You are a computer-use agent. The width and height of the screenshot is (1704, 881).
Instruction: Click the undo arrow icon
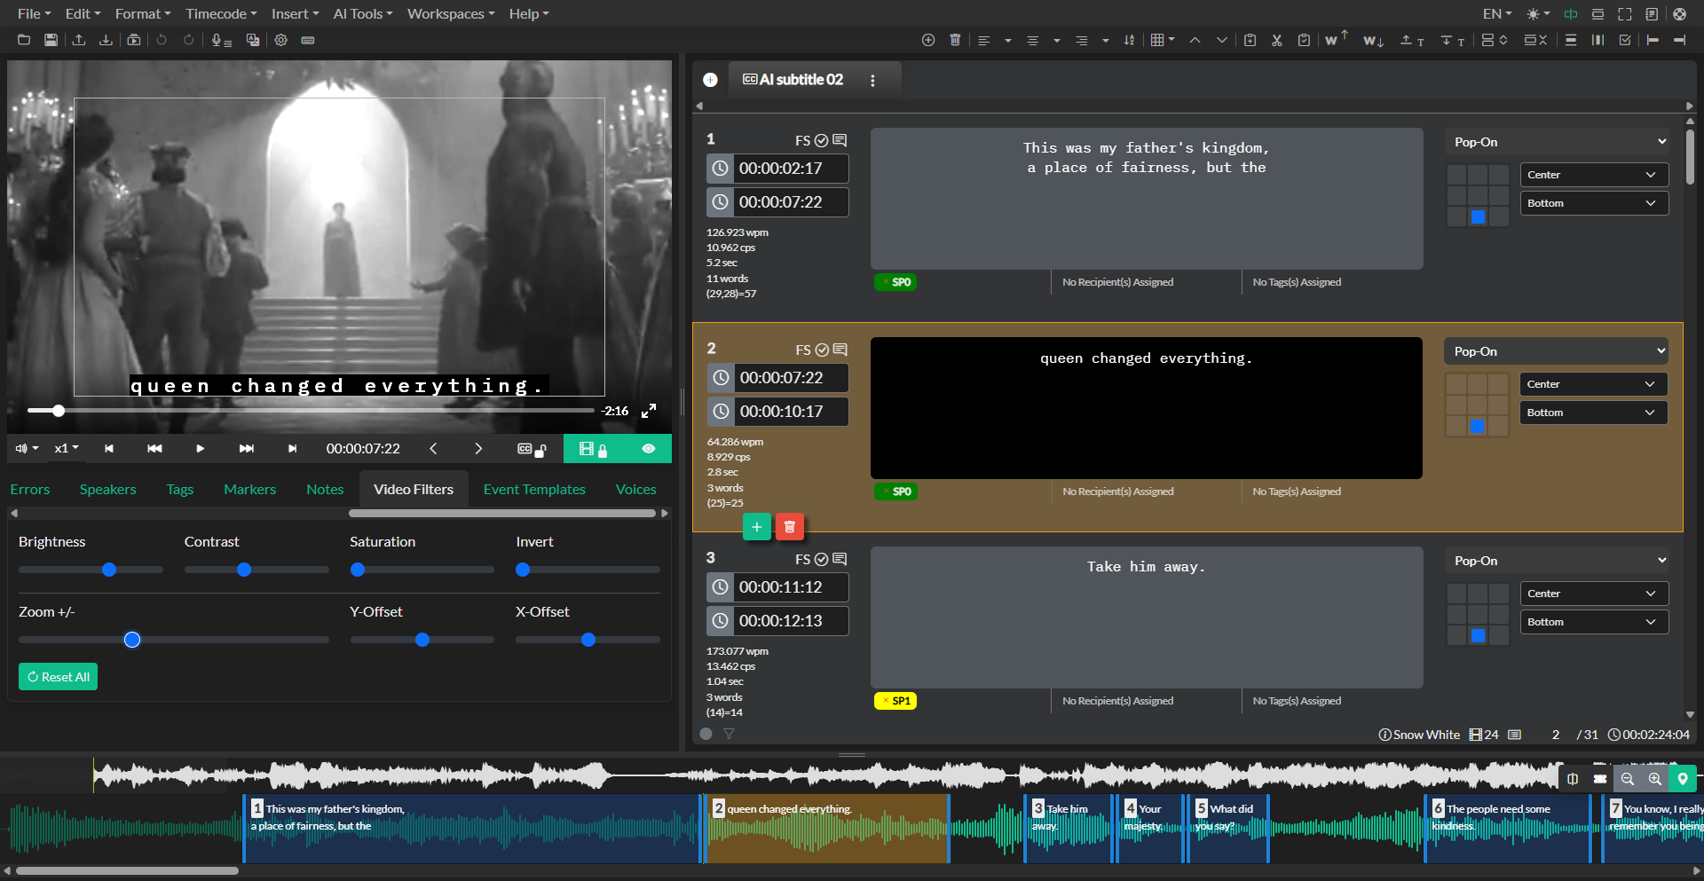click(x=161, y=40)
